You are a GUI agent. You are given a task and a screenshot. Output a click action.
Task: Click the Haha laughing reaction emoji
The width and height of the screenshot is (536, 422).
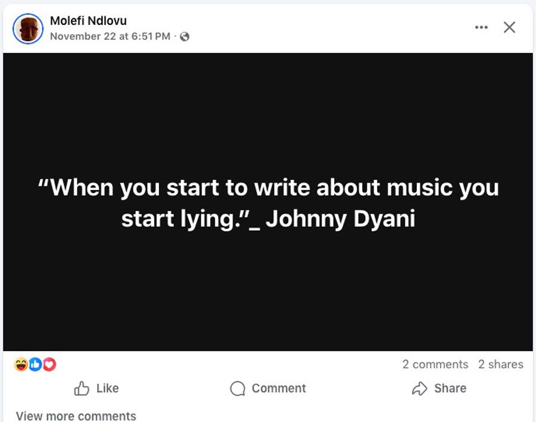point(21,364)
